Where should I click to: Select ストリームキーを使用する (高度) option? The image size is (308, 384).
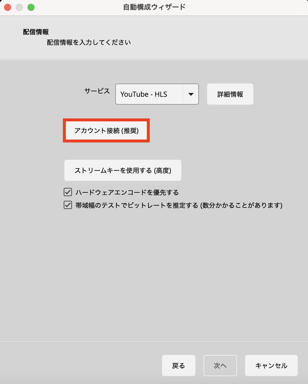pyautogui.click(x=123, y=170)
